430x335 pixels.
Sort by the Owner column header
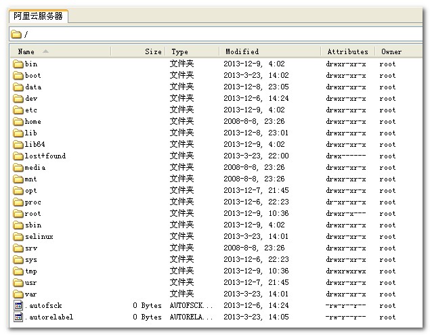[x=399, y=51]
